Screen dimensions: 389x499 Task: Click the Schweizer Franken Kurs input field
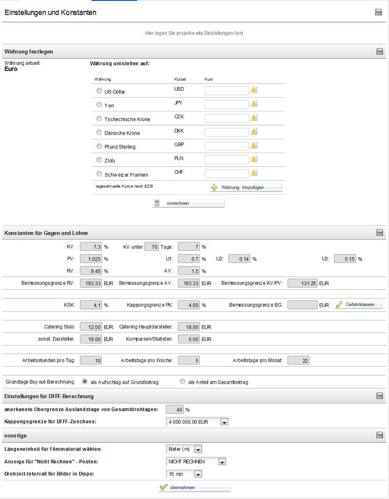(x=226, y=174)
